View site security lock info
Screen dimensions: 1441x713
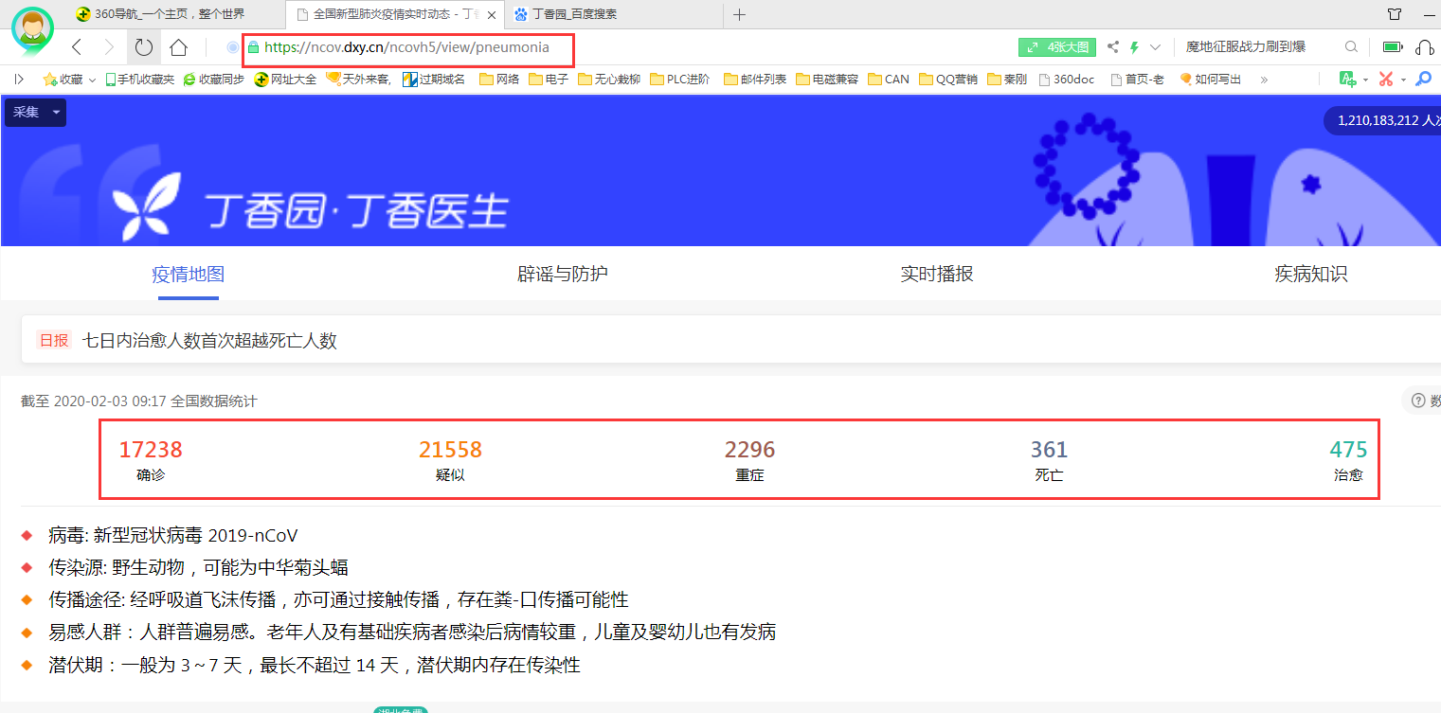[253, 47]
